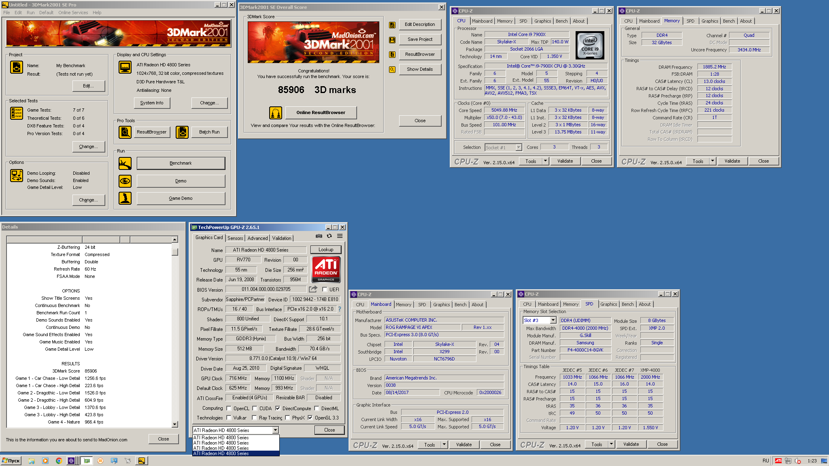Open the file explorer taskbar icon
Screen dimensions: 829x466
32,461
